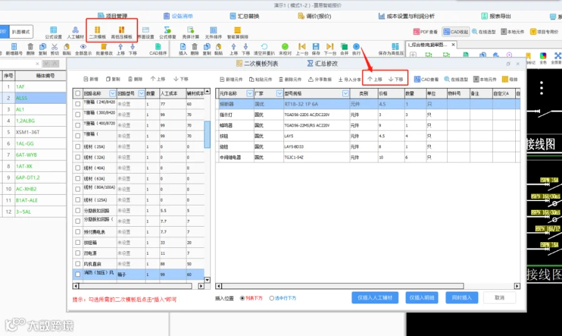This screenshot has height=336, width=562.
Task: Switch to the 设备清单 tab
Action: coord(178,16)
